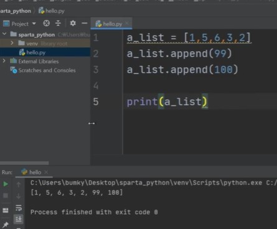
Task: Click the Project panel horizontal scrollbar
Action: [x=24, y=163]
